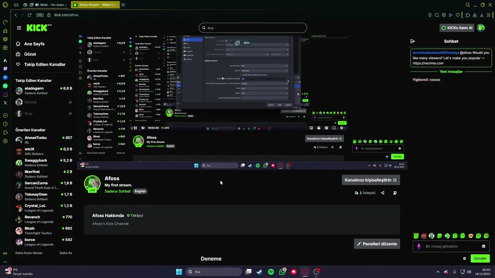Open the Swaggybark channel
This screenshot has height=278, width=495.
[44, 163]
